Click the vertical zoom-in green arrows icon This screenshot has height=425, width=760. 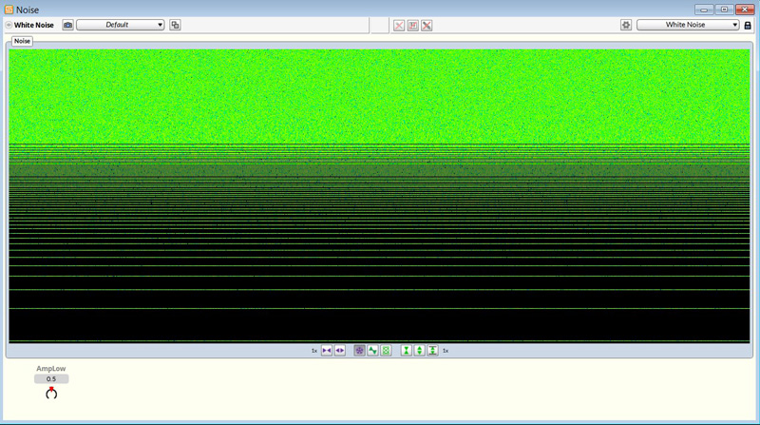(407, 350)
